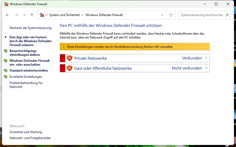236x147 pixels.
Task: Click Nicht verbunden status text
Action: (x=187, y=68)
